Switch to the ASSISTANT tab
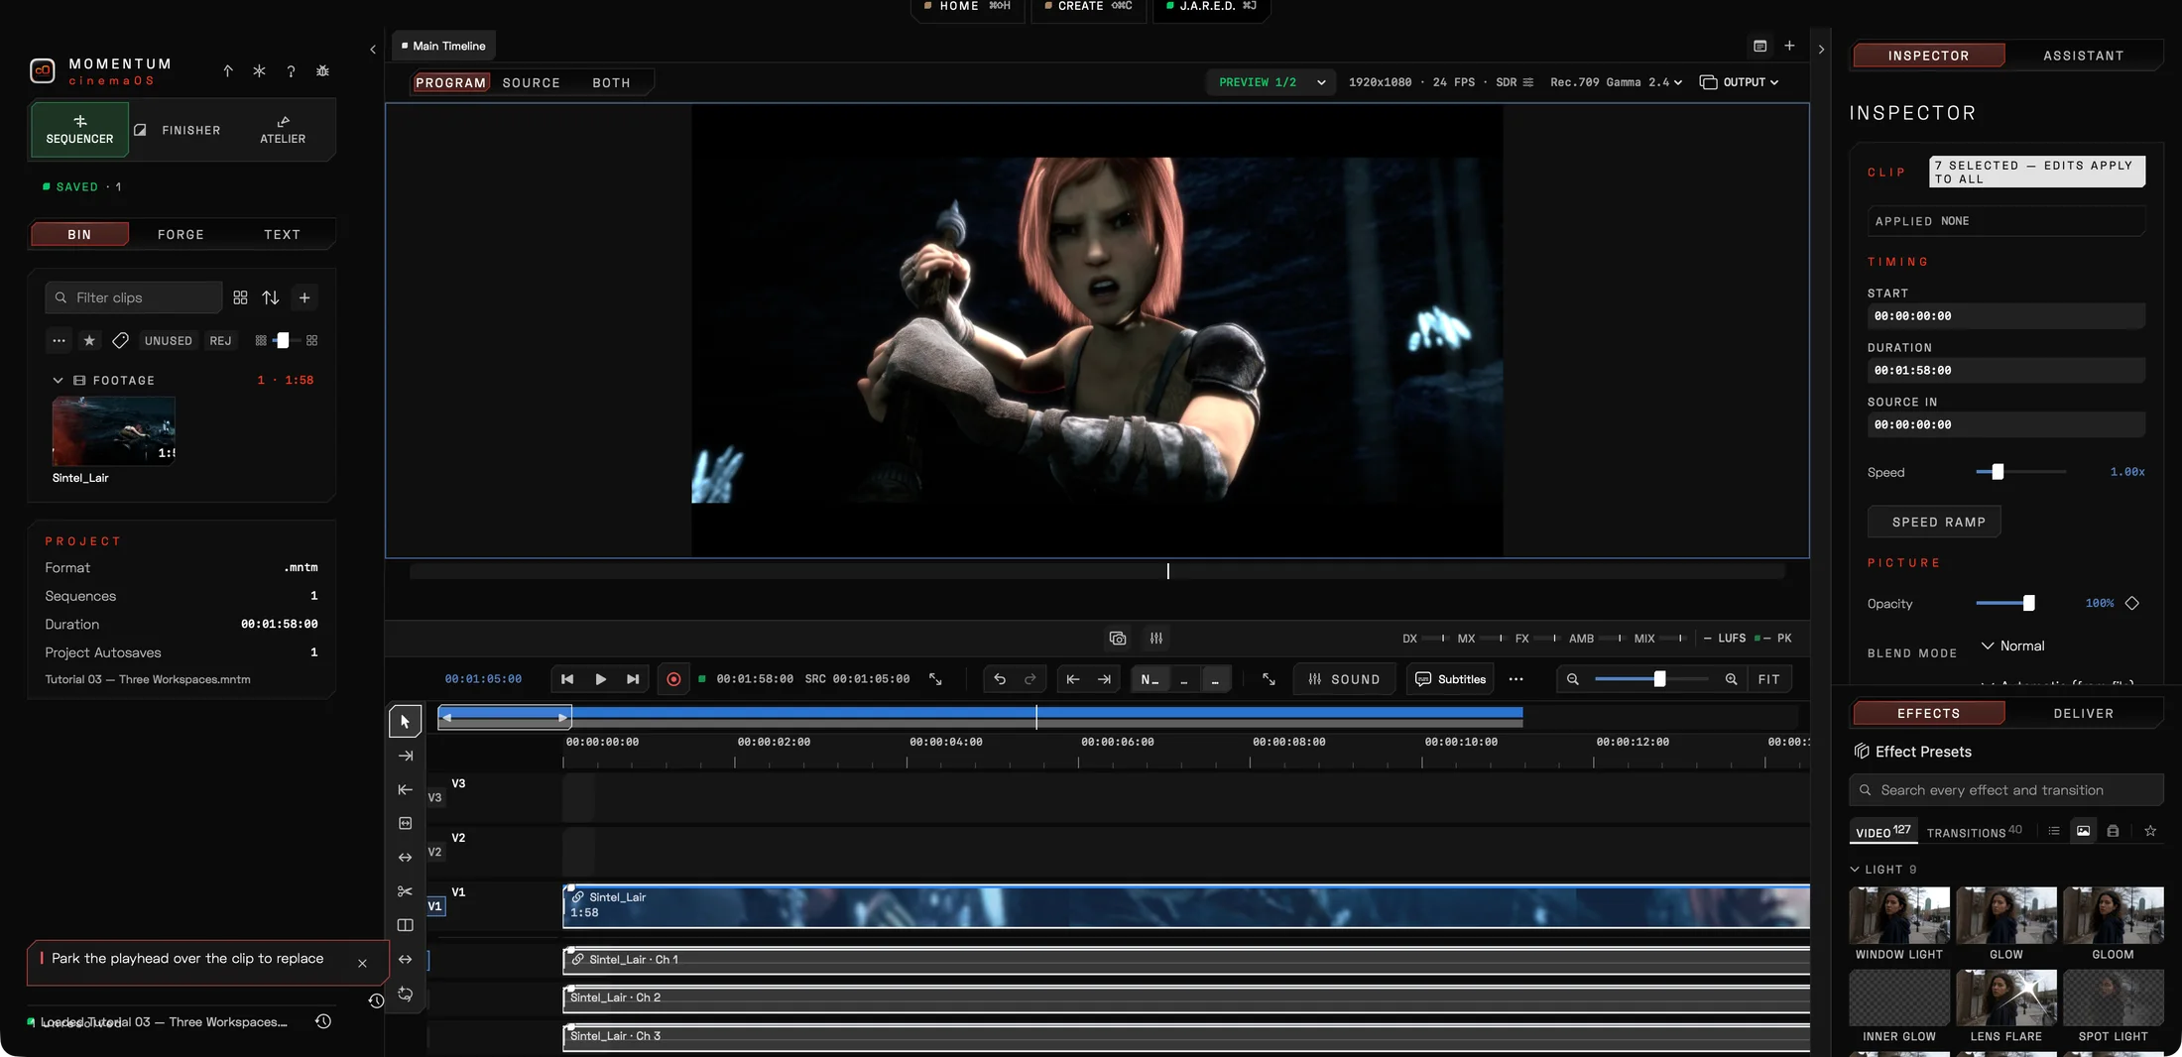Image resolution: width=2182 pixels, height=1057 pixels. pos(2084,56)
